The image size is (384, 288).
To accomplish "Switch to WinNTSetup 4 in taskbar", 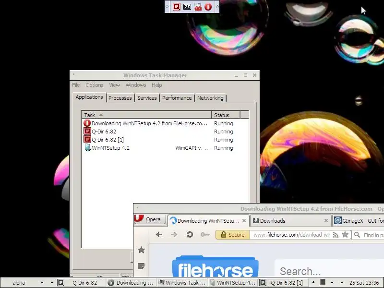I will [232, 283].
